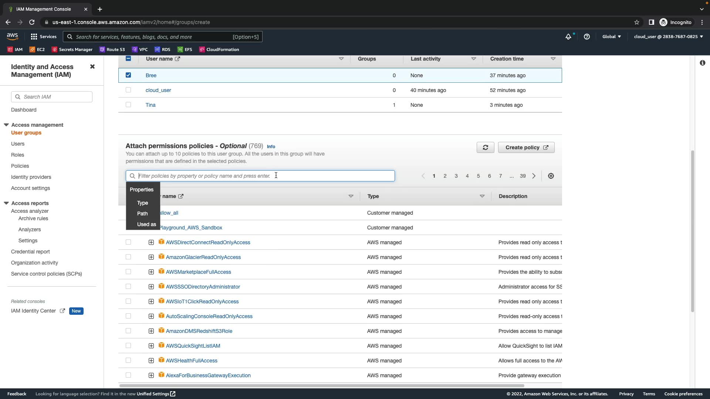Click the horizontal scrollbar under the policies table

coord(322,385)
